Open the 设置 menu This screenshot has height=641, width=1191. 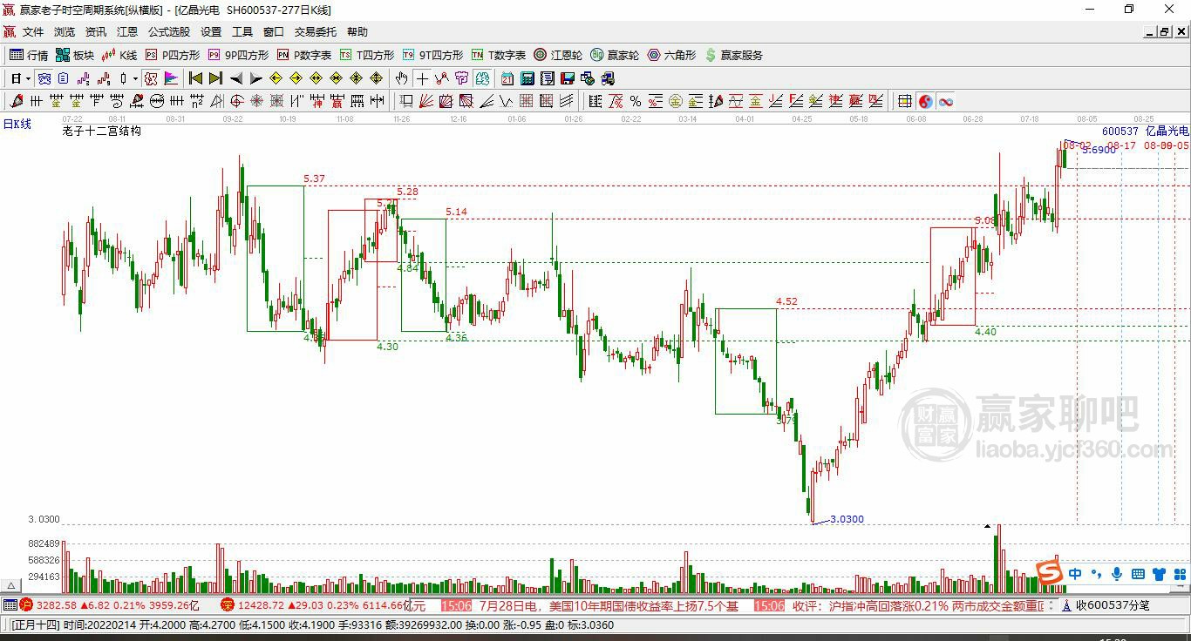click(211, 32)
